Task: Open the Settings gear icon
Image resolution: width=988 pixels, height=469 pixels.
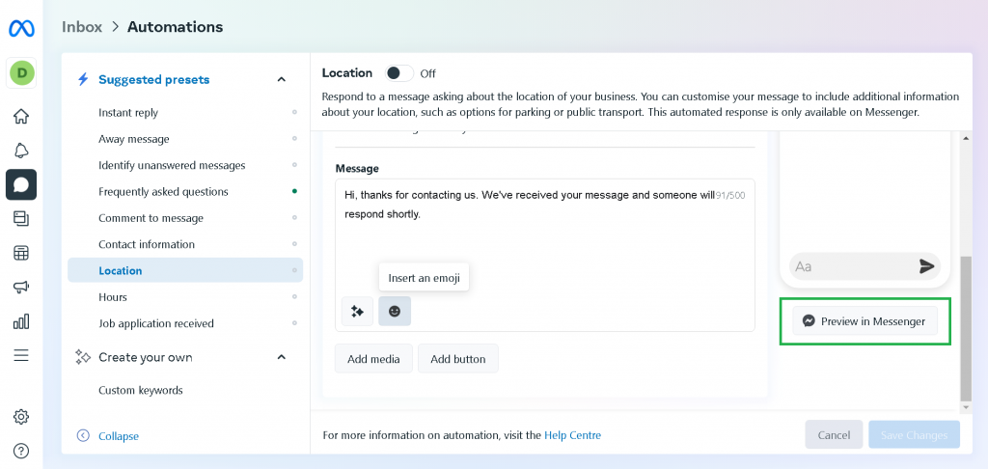Action: tap(21, 417)
